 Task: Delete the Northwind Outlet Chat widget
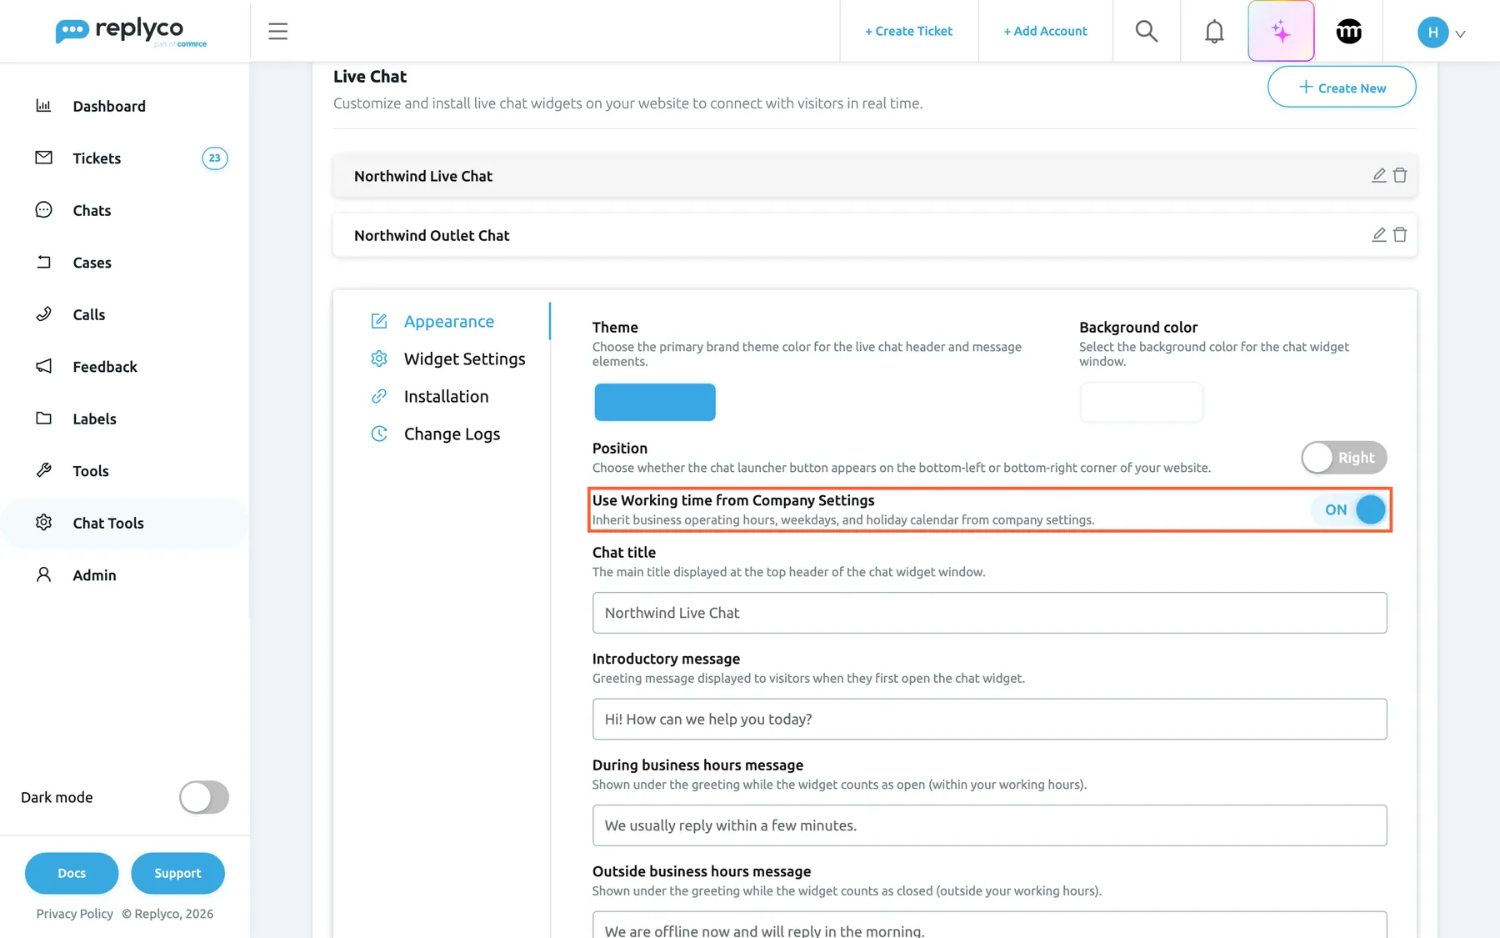tap(1400, 234)
